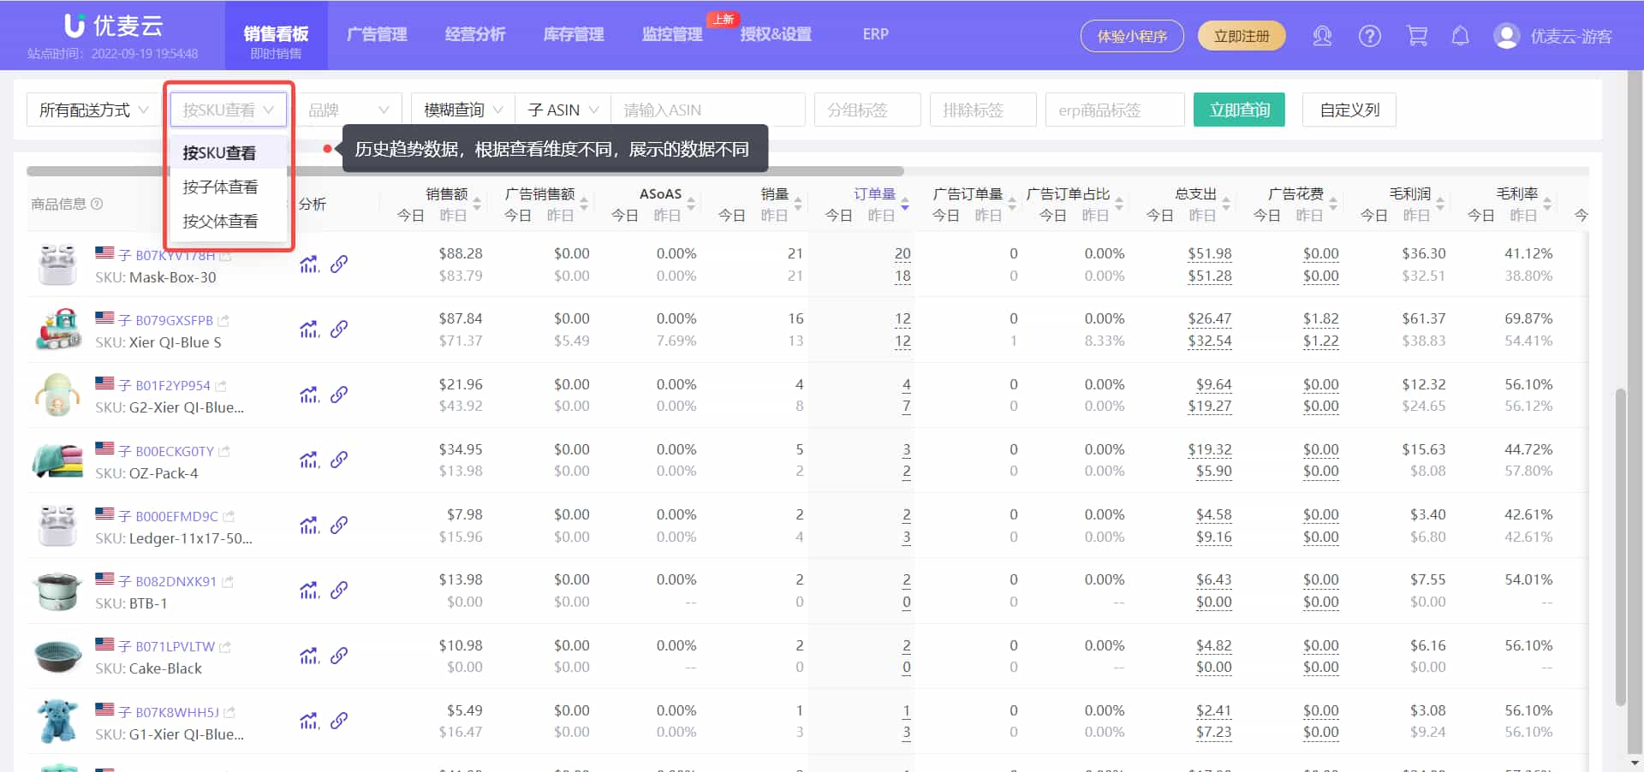The image size is (1644, 772).
Task: Open the 子ASIN dropdown
Action: tap(561, 110)
